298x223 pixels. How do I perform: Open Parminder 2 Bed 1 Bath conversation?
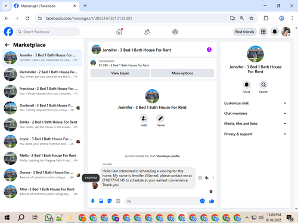[x=42, y=74]
